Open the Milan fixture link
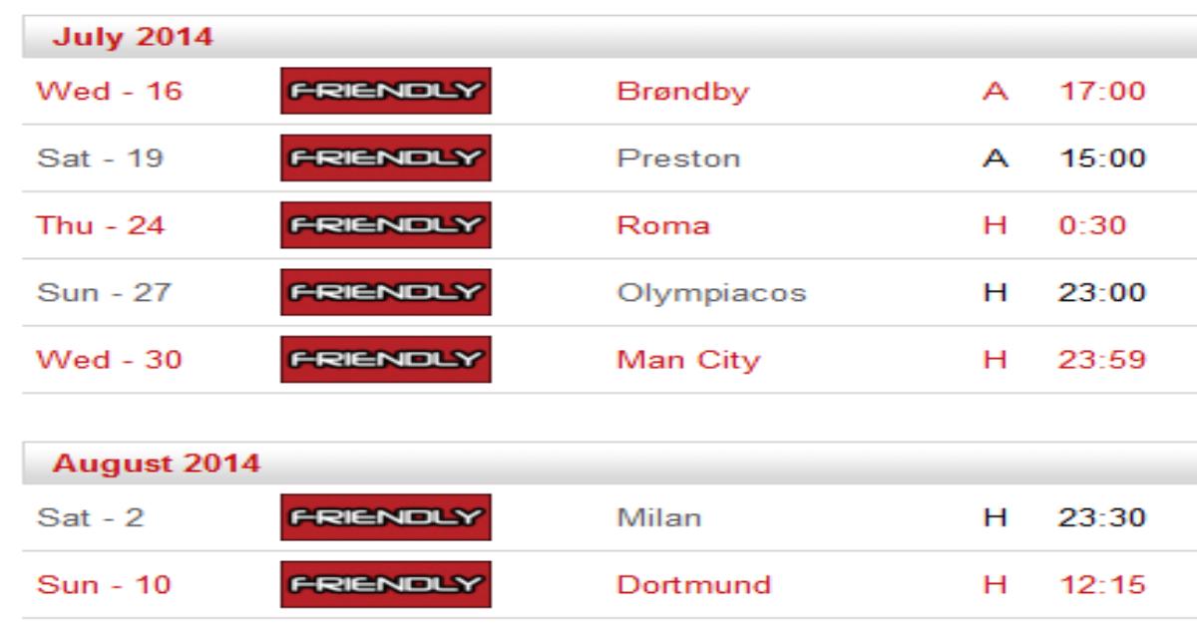The width and height of the screenshot is (1197, 628). pyautogui.click(x=659, y=519)
